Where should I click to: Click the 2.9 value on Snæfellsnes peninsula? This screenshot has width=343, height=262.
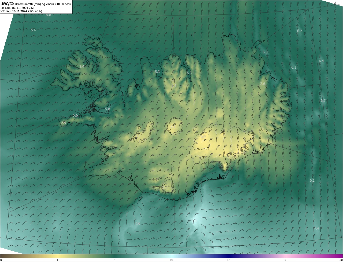point(64,123)
